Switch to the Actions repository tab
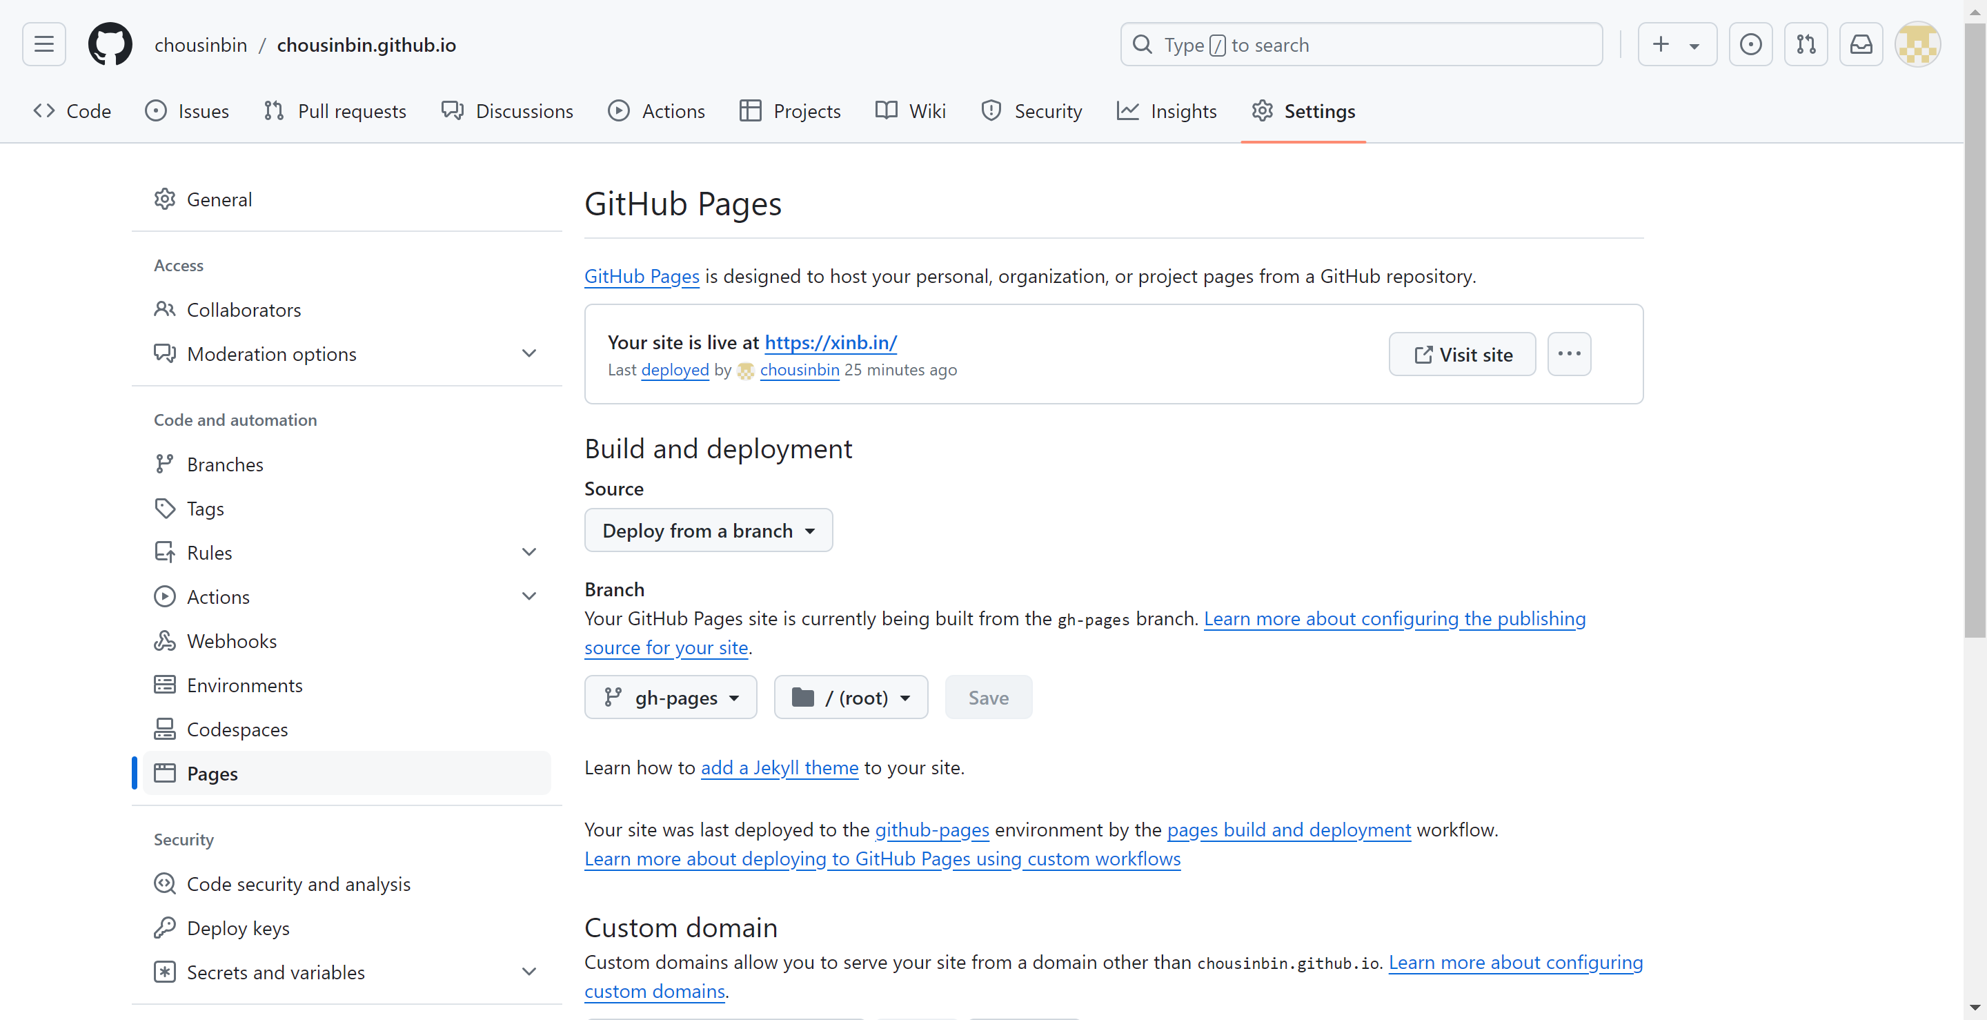The width and height of the screenshot is (1987, 1020). pos(656,111)
